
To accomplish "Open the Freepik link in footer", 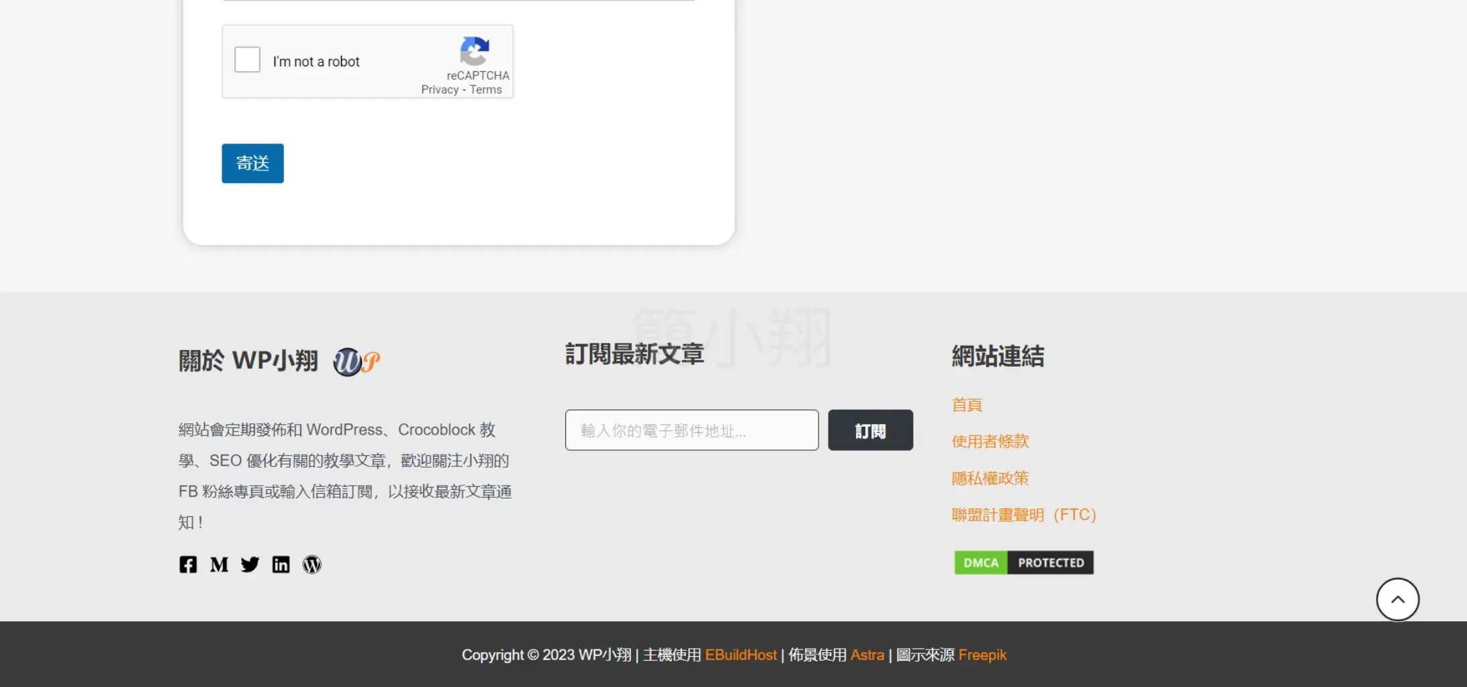I will pyautogui.click(x=982, y=655).
